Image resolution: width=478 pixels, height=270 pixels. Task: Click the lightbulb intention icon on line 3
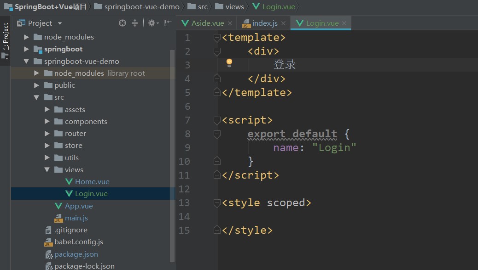point(229,63)
